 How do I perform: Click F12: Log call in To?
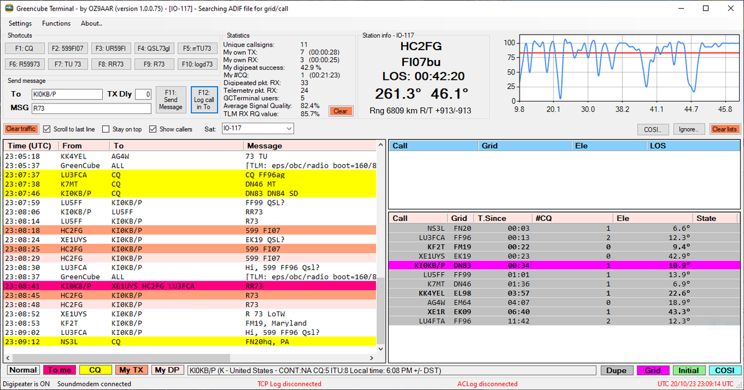(x=204, y=100)
